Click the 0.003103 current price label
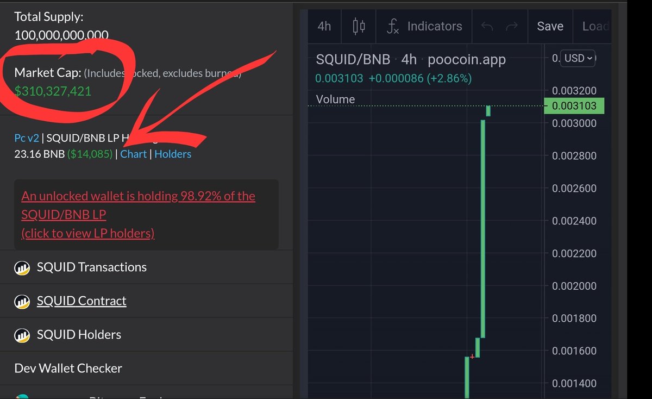The height and width of the screenshot is (399, 652). pos(575,106)
